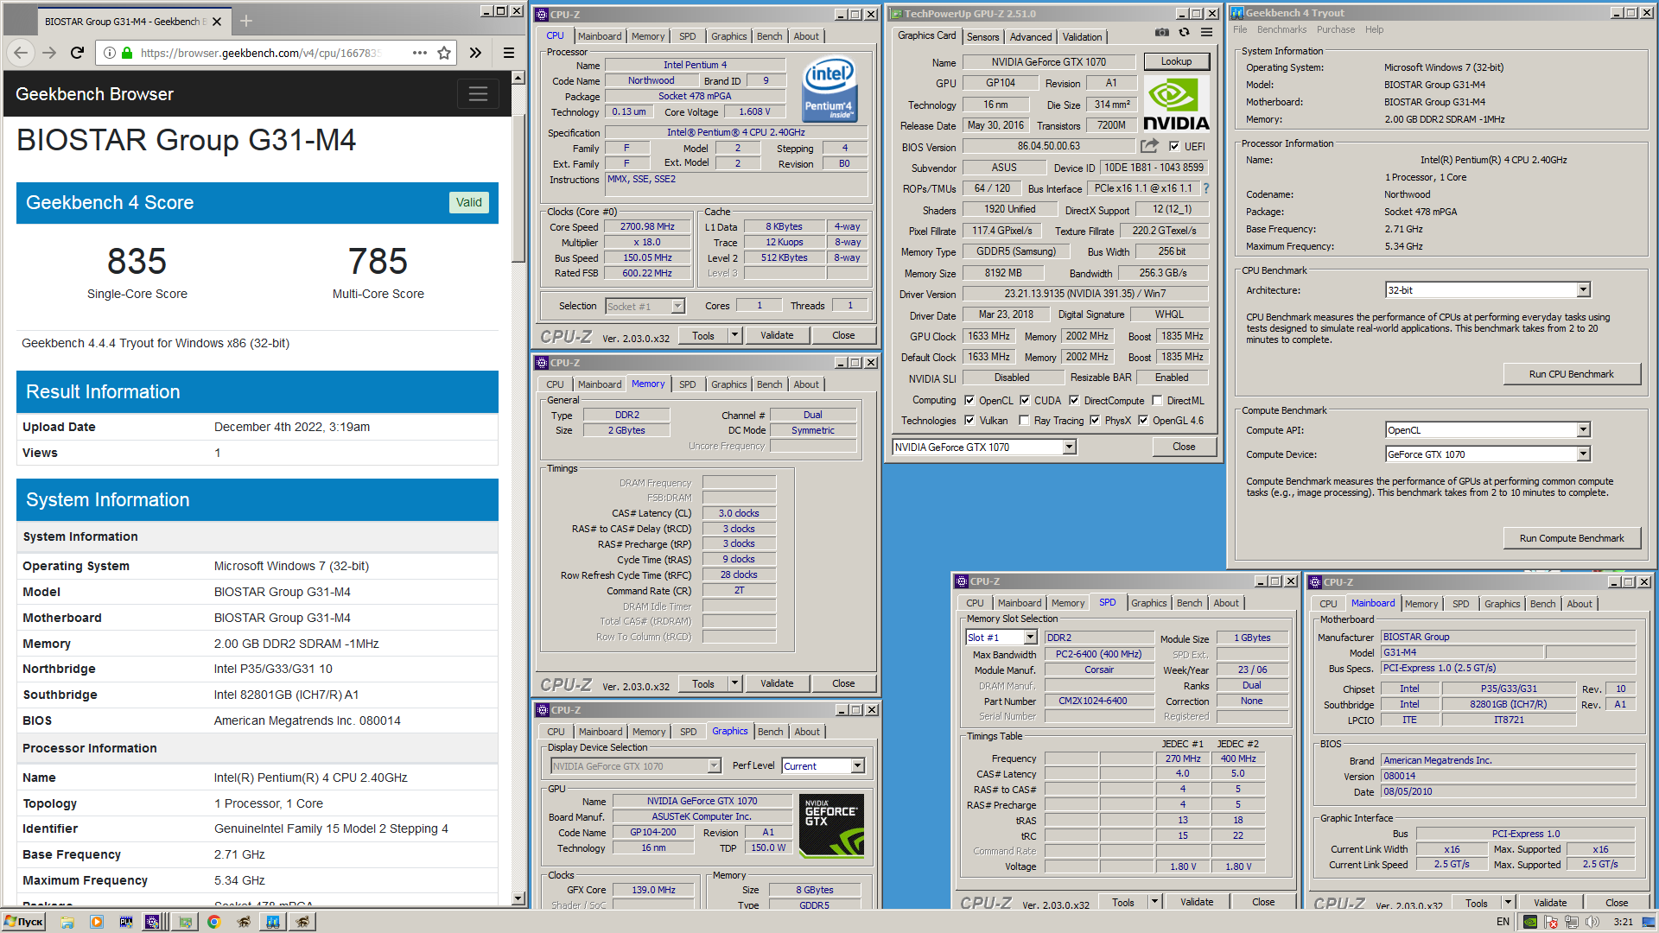
Task: Open Purchase menu in Geekbench 4
Action: [1336, 29]
